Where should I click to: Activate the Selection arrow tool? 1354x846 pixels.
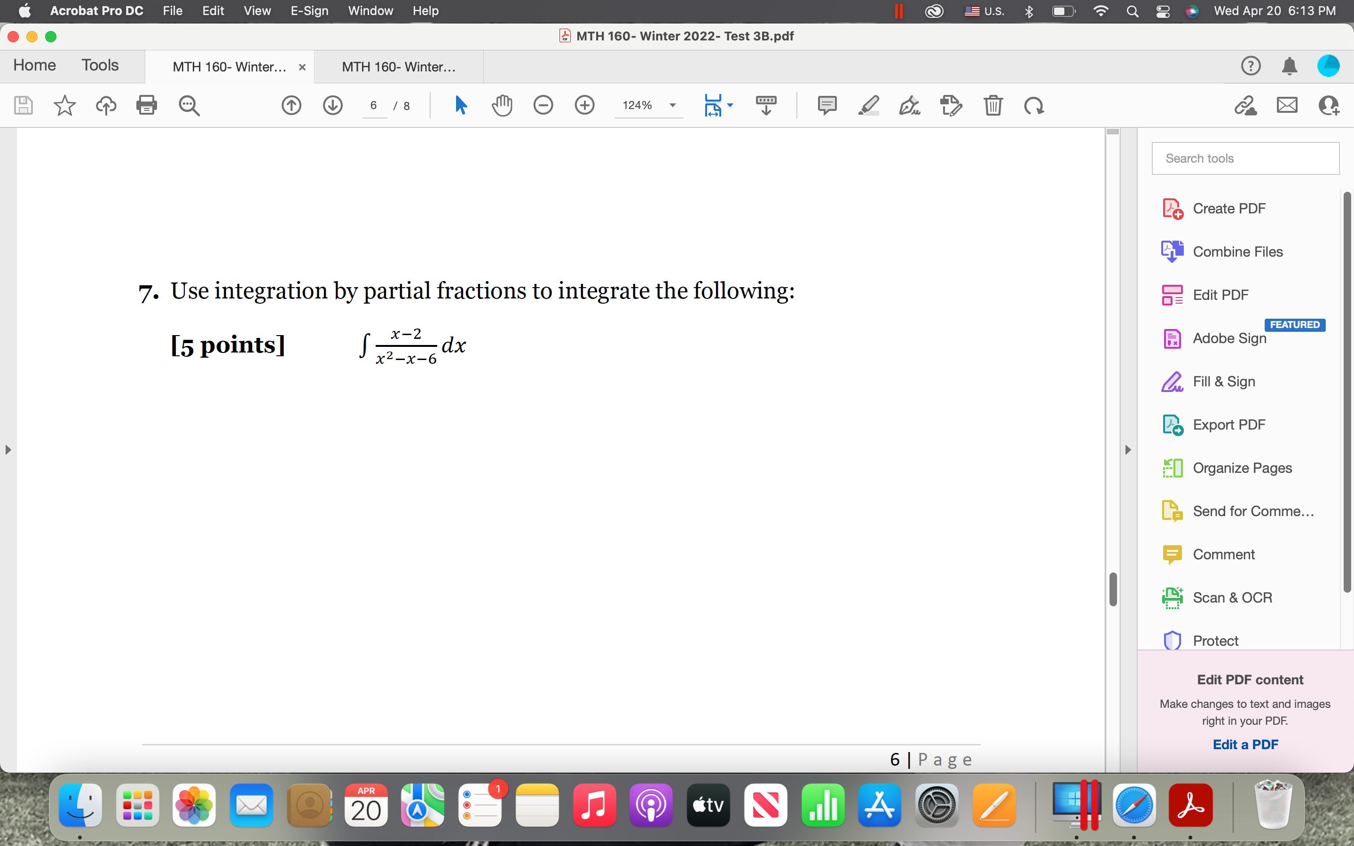pyautogui.click(x=460, y=105)
